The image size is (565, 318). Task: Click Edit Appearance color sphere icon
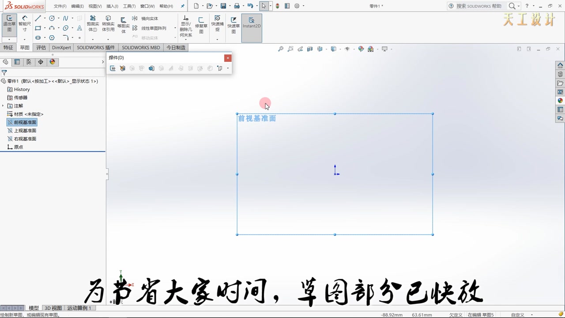[x=361, y=49]
